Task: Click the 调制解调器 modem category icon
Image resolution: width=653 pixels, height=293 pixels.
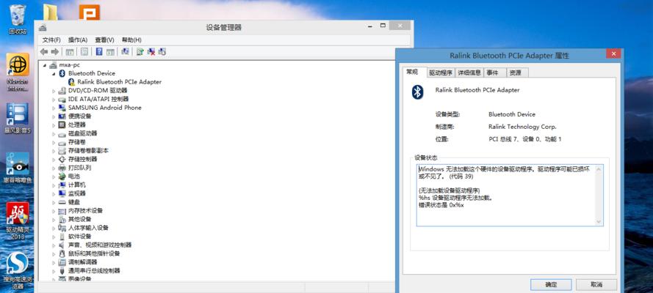Action: (62, 262)
